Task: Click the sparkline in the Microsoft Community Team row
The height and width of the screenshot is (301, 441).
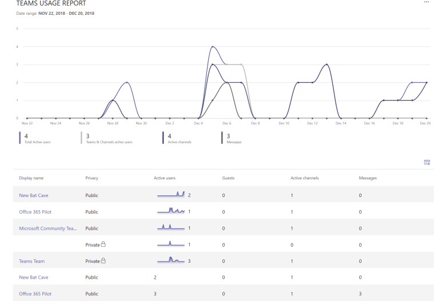Action: 171,228
